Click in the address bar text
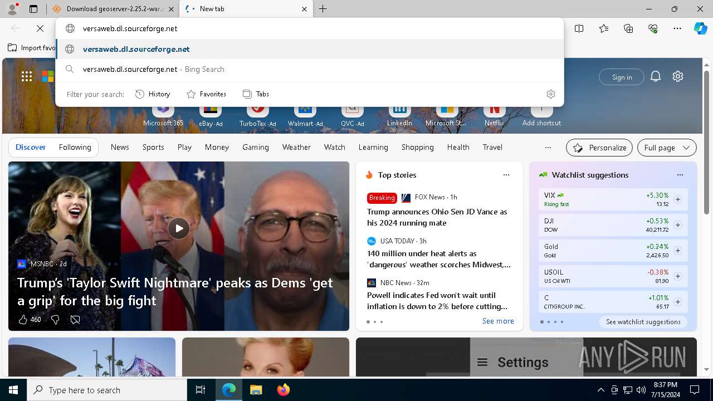Screen dimensions: 713x401 tap(130, 28)
